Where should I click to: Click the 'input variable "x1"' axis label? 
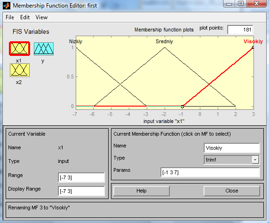click(x=164, y=121)
